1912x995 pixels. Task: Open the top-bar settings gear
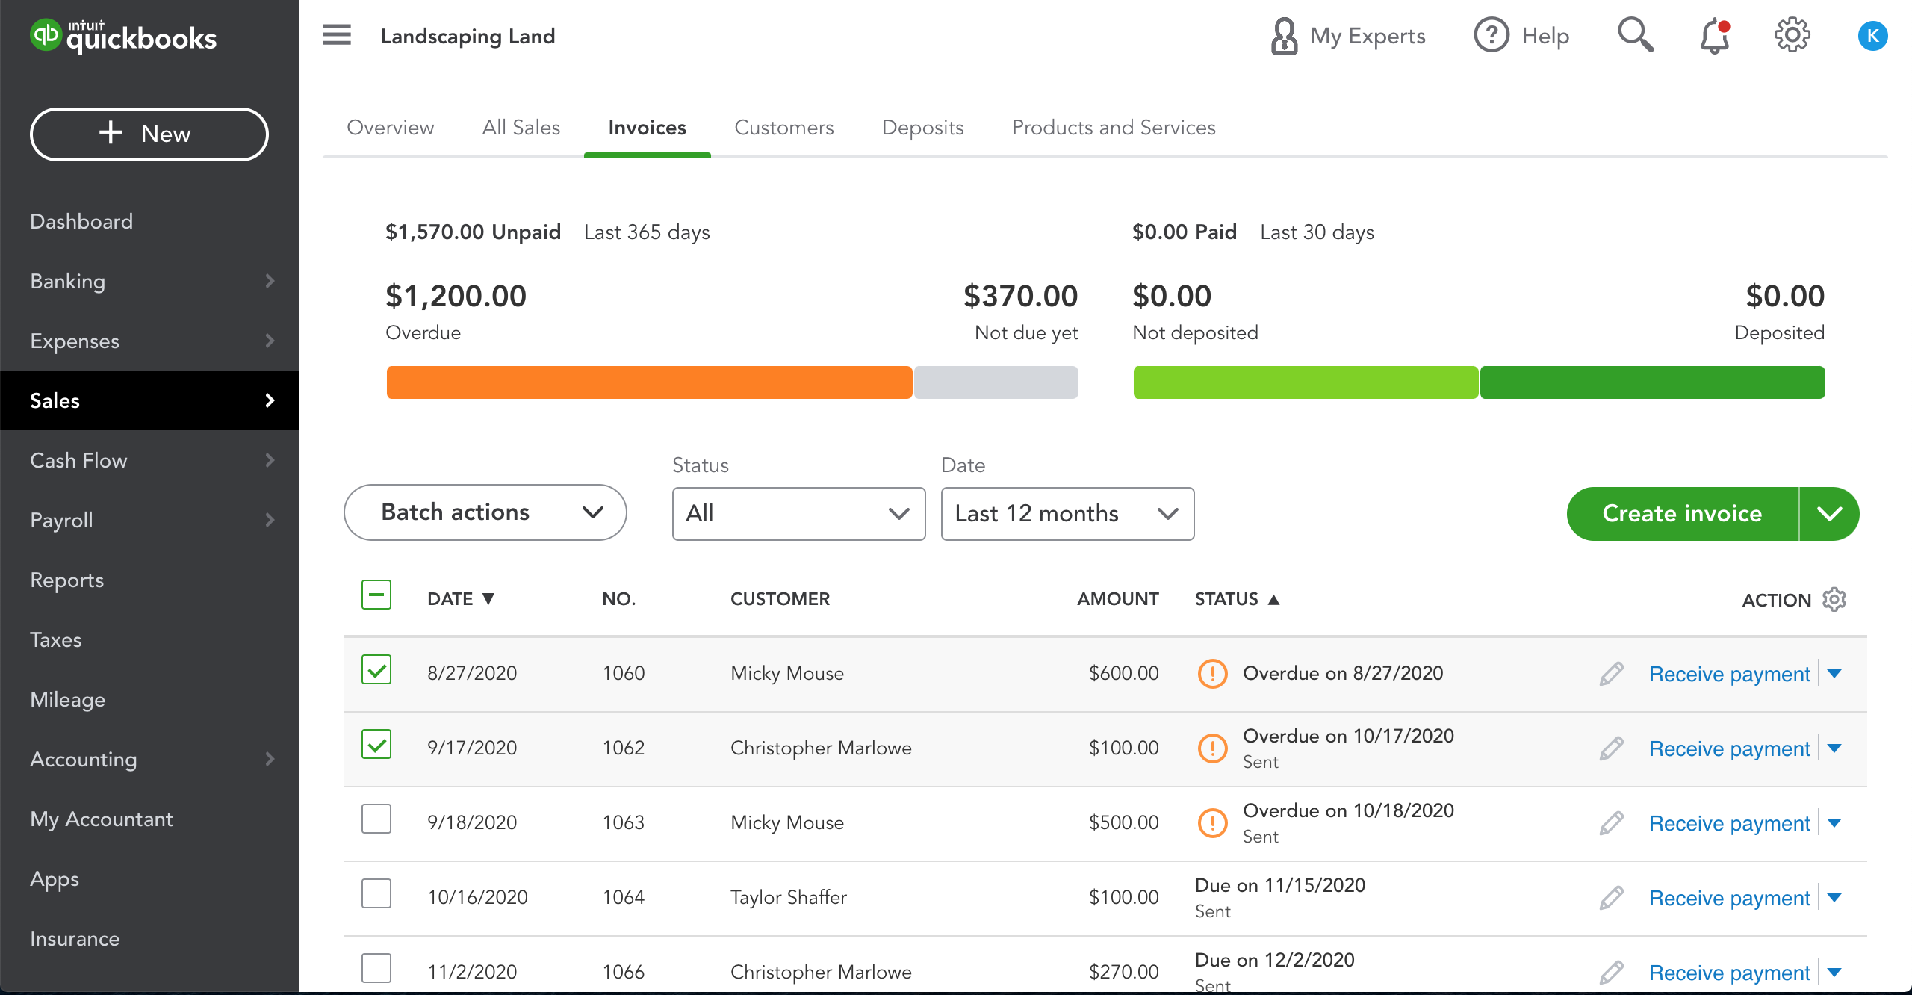1792,35
